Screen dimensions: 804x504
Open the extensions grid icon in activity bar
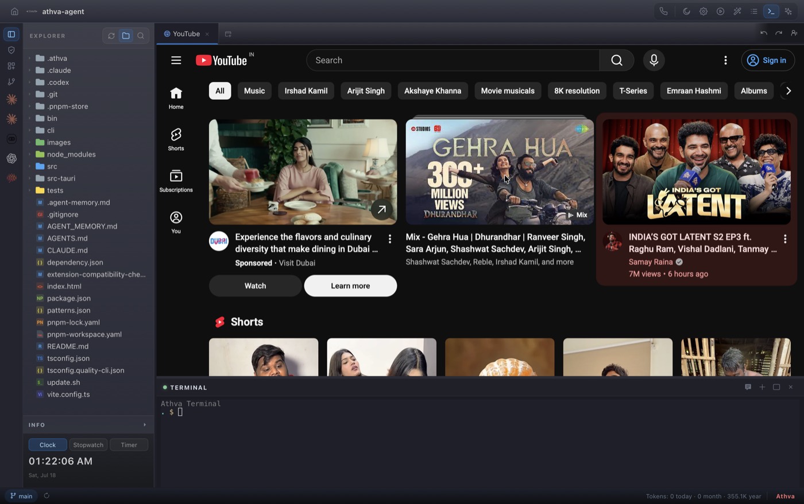(x=11, y=66)
